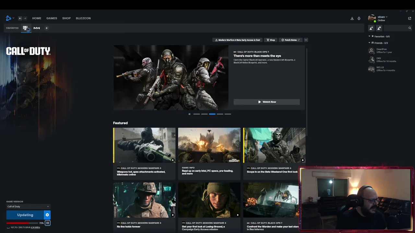Screen dimensions: 415x233
Task: Jump to fifth carousel slide indicator
Action: click(228, 114)
